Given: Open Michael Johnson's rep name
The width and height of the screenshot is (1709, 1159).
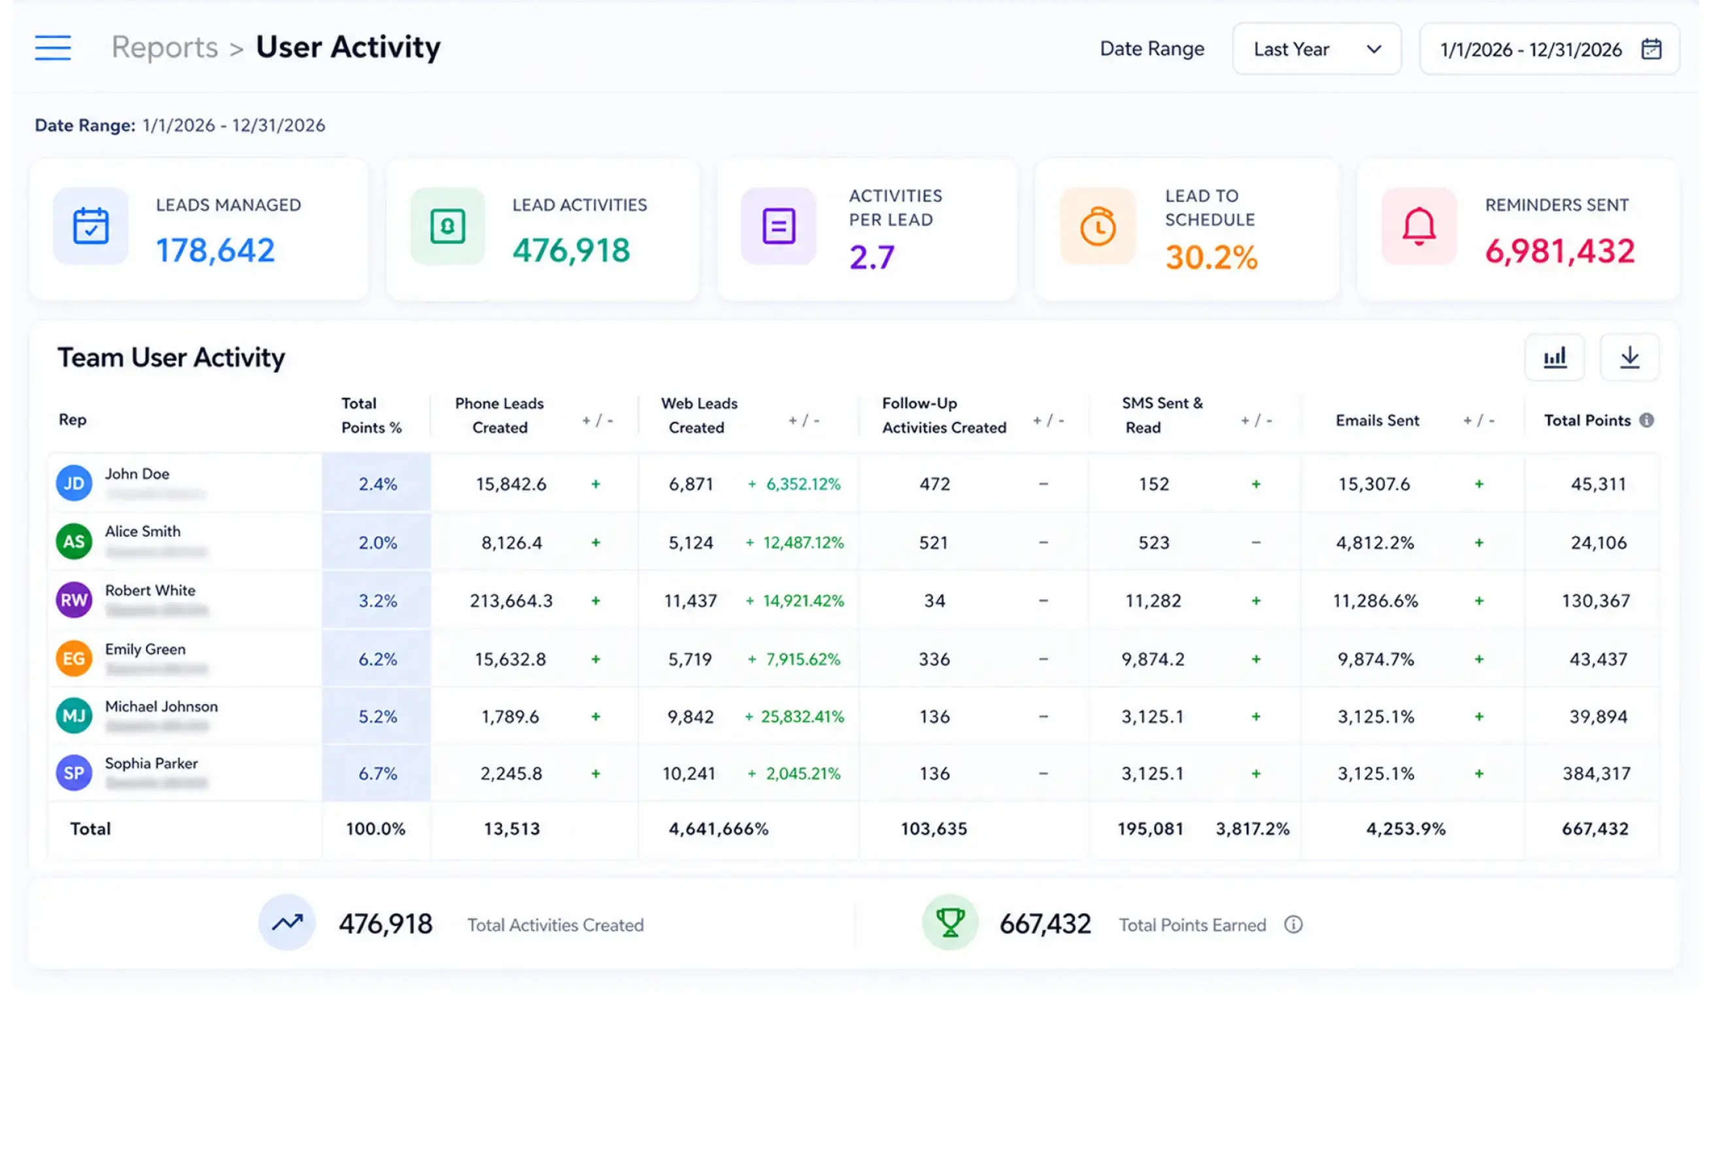Looking at the screenshot, I should pyautogui.click(x=161, y=706).
